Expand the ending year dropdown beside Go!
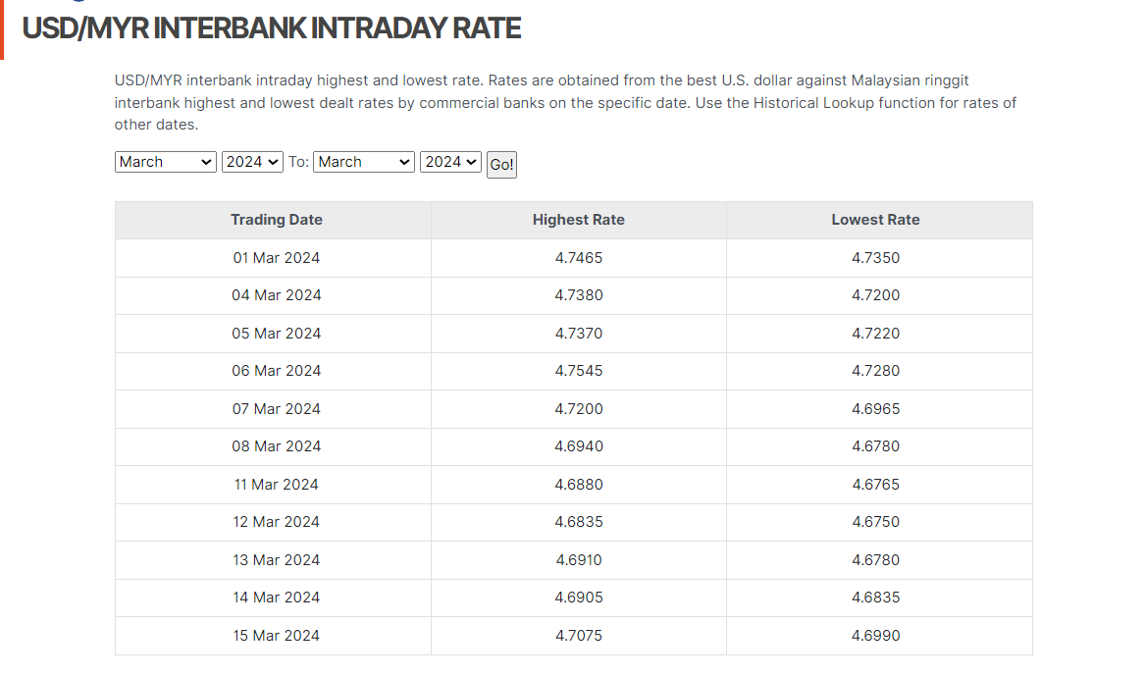1144x677 pixels. (x=450, y=162)
